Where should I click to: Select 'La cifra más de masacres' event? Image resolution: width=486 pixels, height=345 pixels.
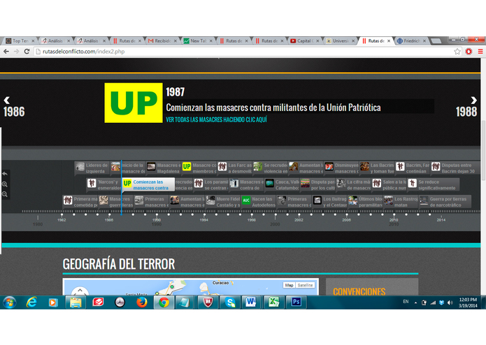pyautogui.click(x=353, y=185)
